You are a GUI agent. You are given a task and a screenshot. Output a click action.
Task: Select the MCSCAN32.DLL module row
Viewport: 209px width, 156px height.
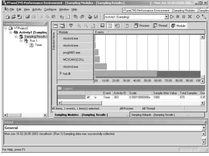75,60
